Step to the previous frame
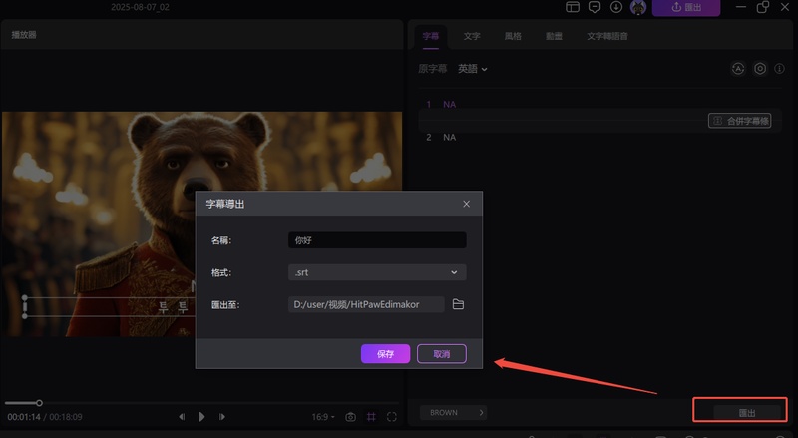The image size is (798, 438). click(182, 417)
